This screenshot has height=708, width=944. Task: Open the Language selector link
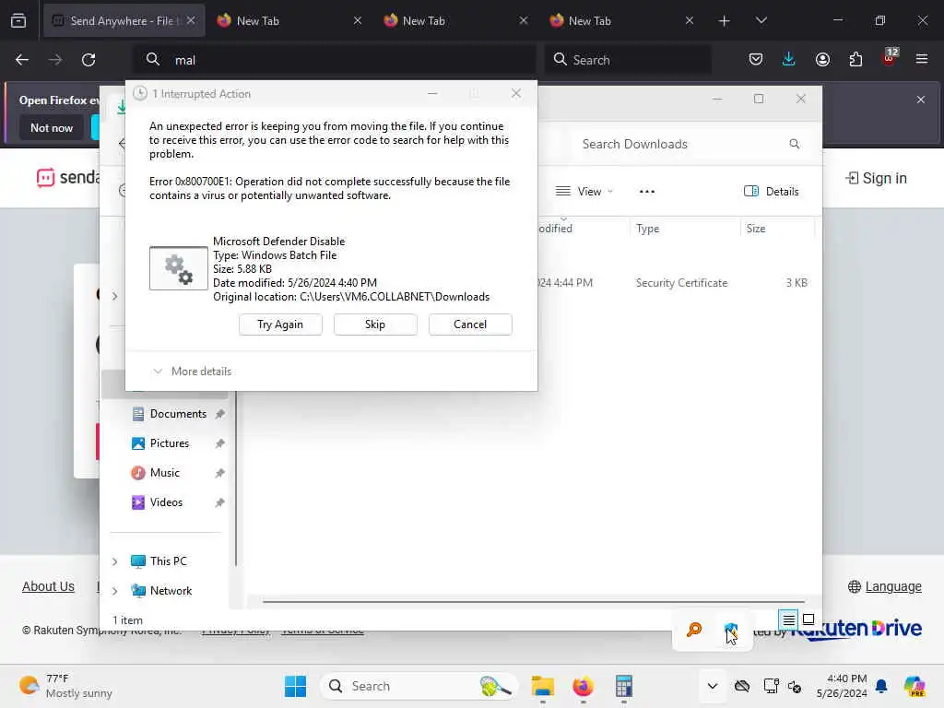885,586
